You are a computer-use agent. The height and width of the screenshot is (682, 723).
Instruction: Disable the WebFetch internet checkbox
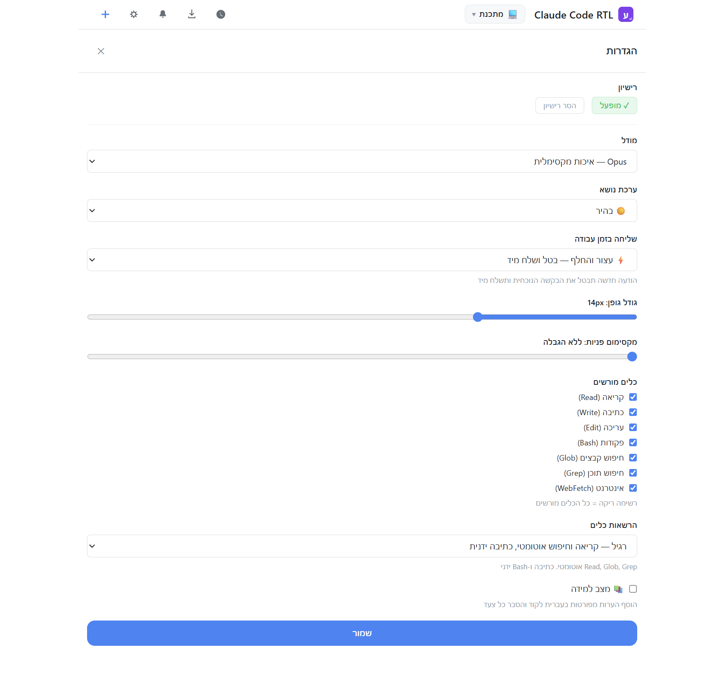pos(633,488)
